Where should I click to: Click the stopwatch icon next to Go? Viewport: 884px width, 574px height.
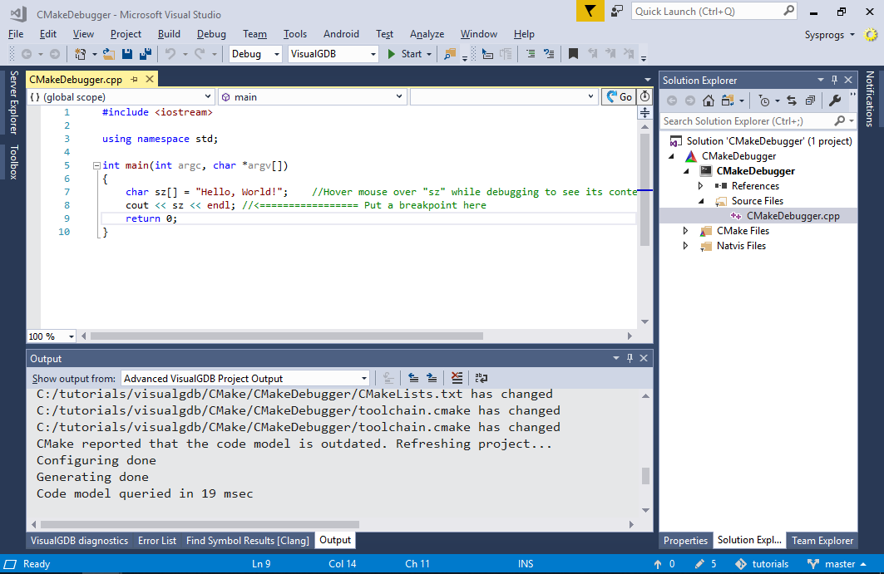[644, 97]
